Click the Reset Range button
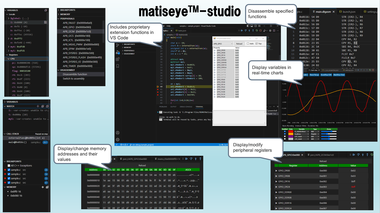This screenshot has width=380, height=213. tap(314, 75)
